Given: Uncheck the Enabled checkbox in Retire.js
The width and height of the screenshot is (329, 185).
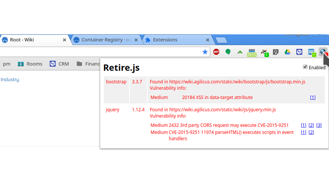Looking at the screenshot, I should click(x=305, y=67).
